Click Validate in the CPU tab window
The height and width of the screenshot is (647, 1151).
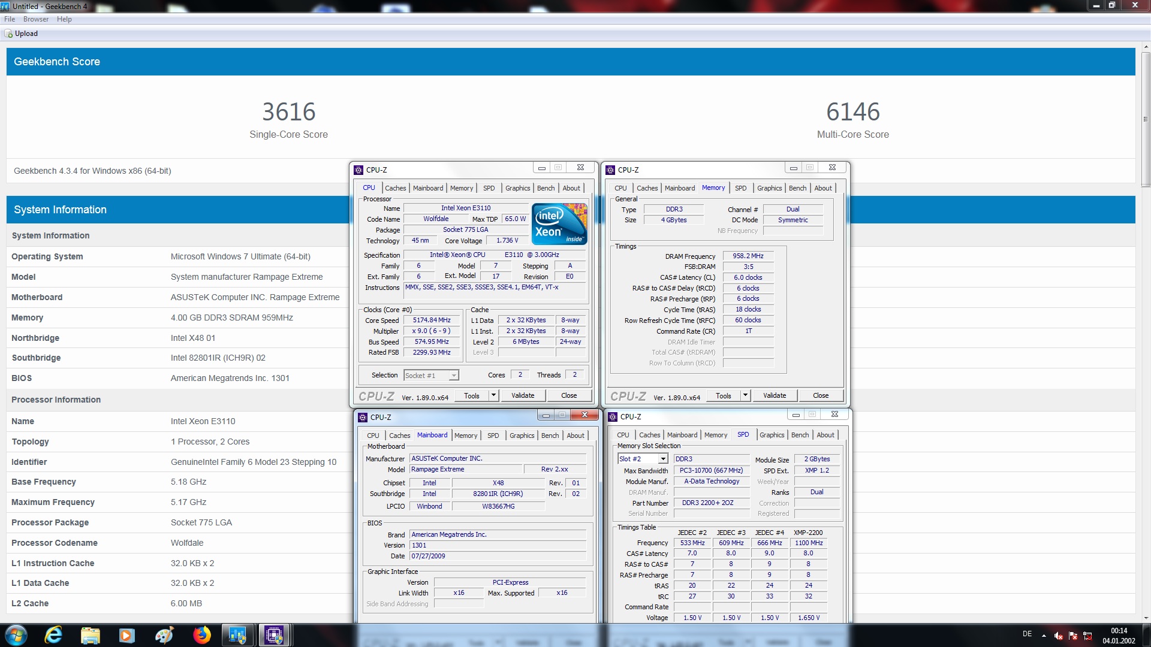[523, 395]
